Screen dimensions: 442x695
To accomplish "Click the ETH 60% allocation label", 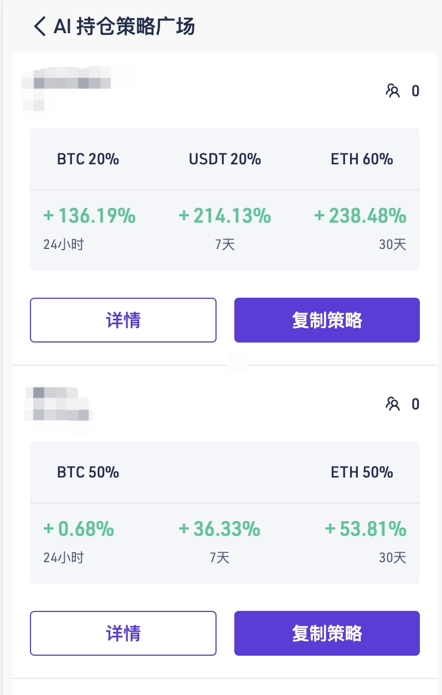I will pos(362,159).
